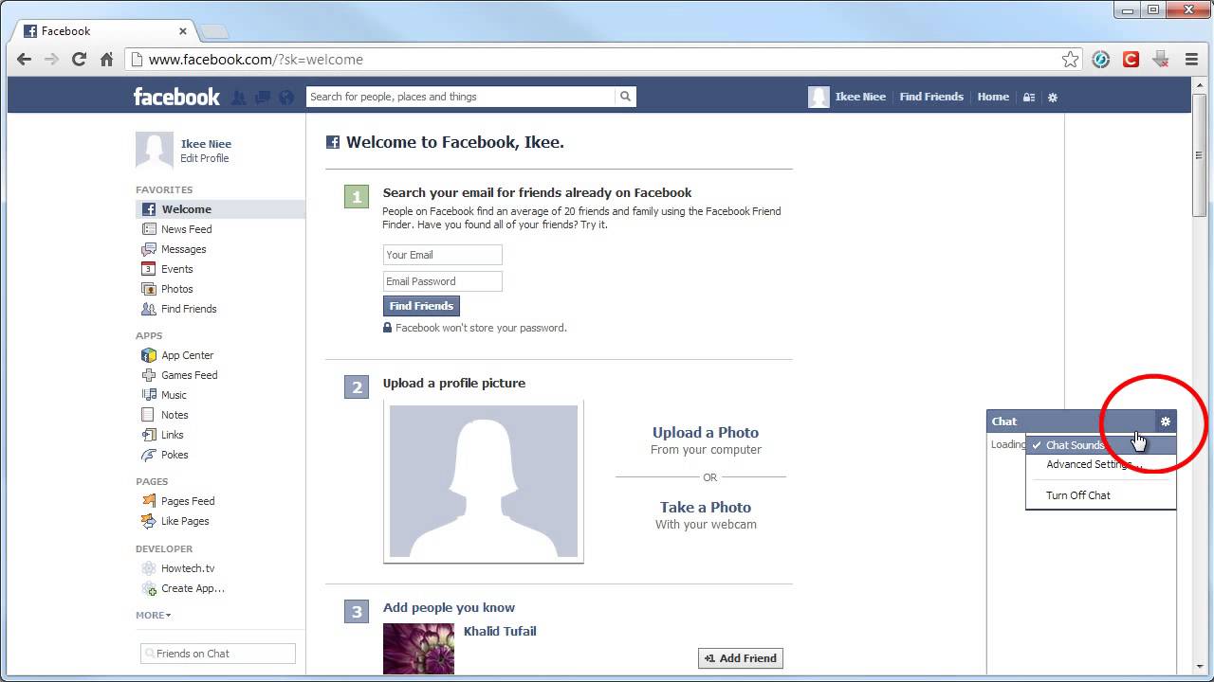Viewport: 1214px width, 682px height.
Task: Click Find Friends in top navigation
Action: (931, 97)
